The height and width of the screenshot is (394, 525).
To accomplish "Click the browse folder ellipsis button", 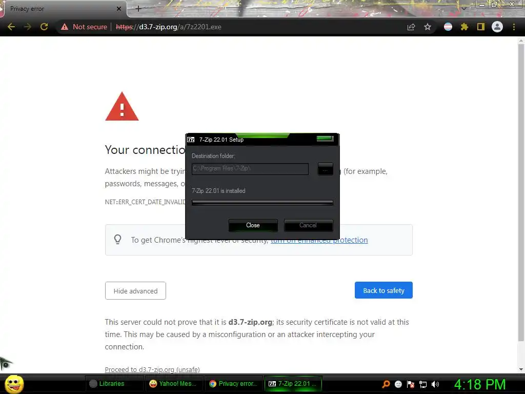I will 325,169.
